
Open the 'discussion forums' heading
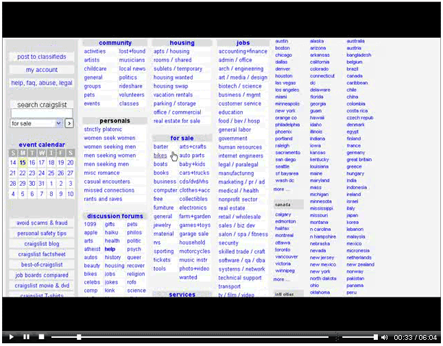(x=115, y=217)
